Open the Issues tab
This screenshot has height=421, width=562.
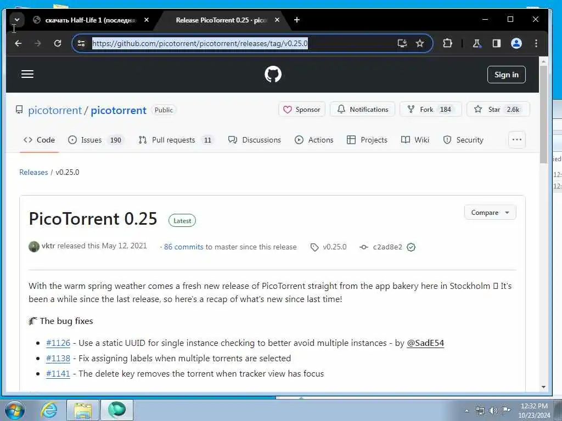(x=96, y=140)
